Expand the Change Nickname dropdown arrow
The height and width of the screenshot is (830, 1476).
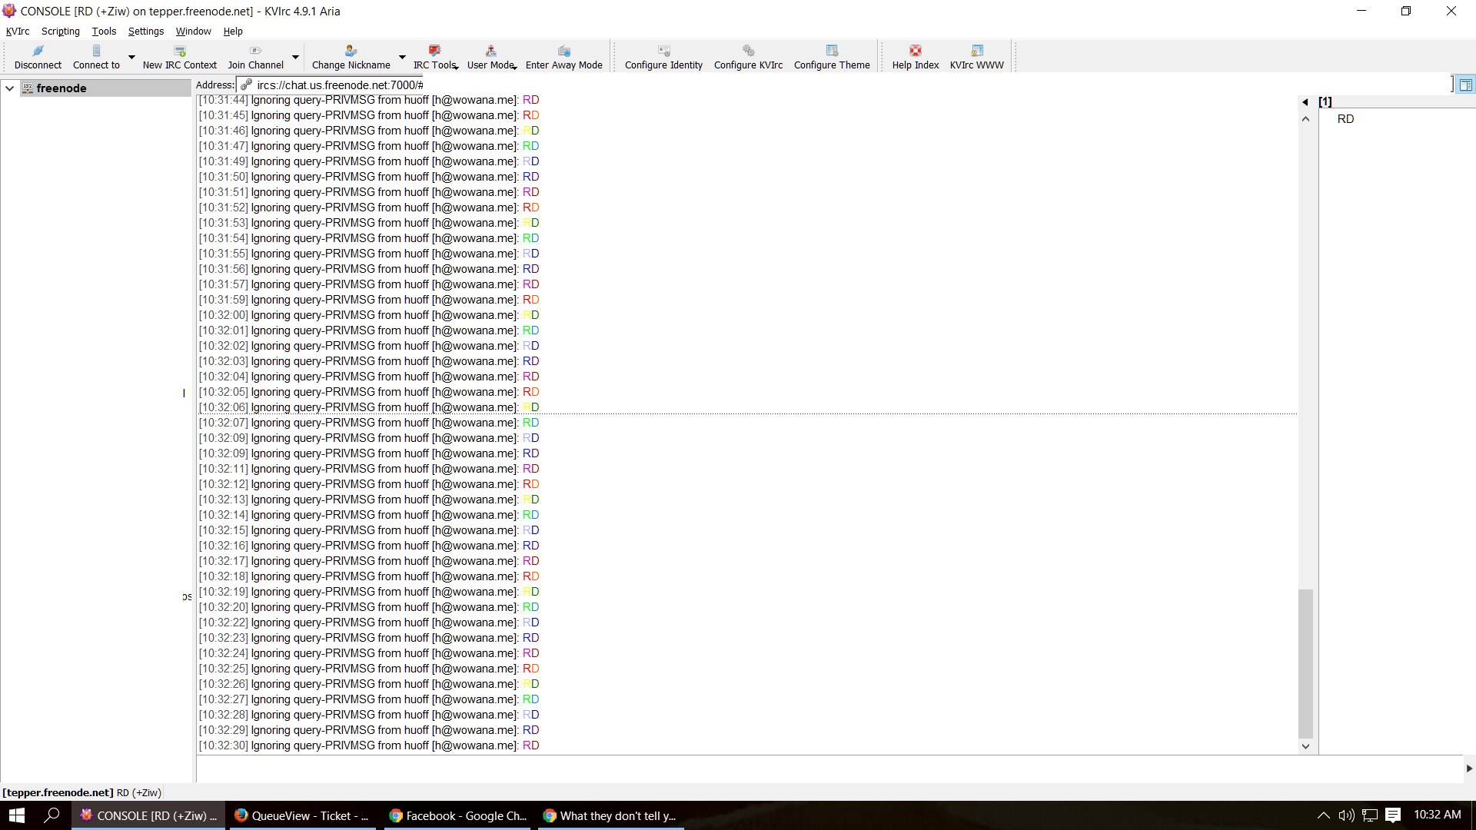(402, 57)
